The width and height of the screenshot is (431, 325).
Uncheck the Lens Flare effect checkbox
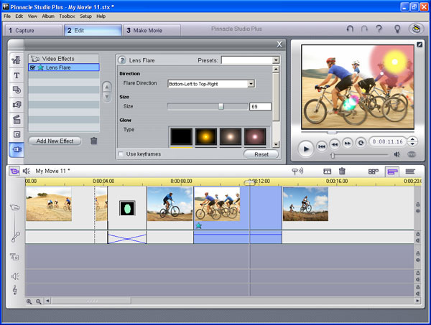pos(32,67)
